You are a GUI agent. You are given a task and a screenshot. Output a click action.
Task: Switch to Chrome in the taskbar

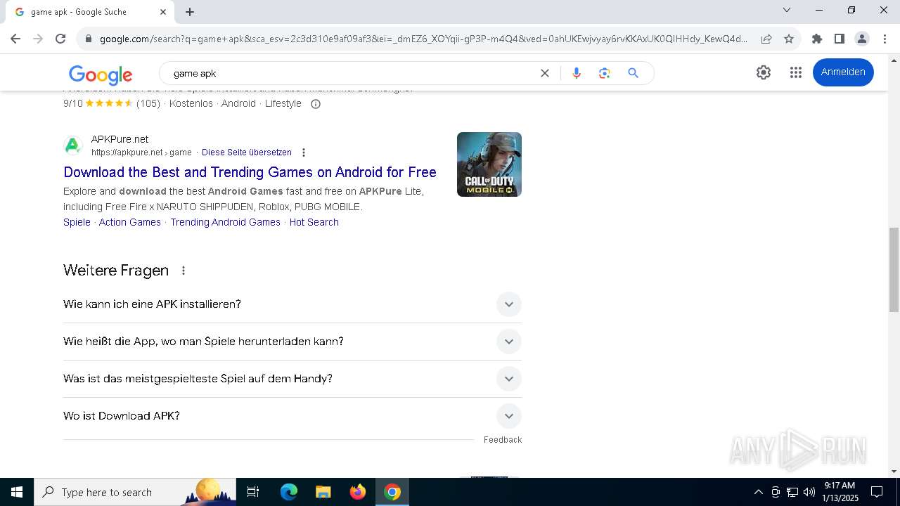(x=392, y=492)
